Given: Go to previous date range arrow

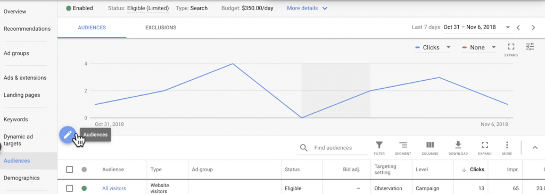Looking at the screenshot, I should (x=518, y=28).
